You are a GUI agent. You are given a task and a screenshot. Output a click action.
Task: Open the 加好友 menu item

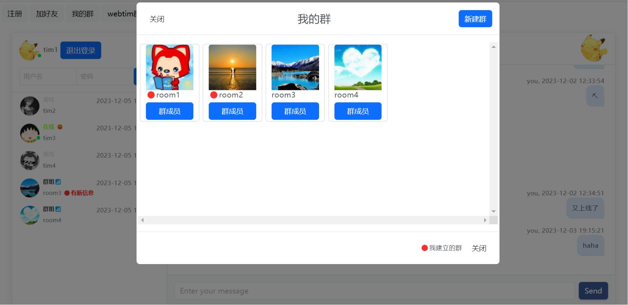47,14
